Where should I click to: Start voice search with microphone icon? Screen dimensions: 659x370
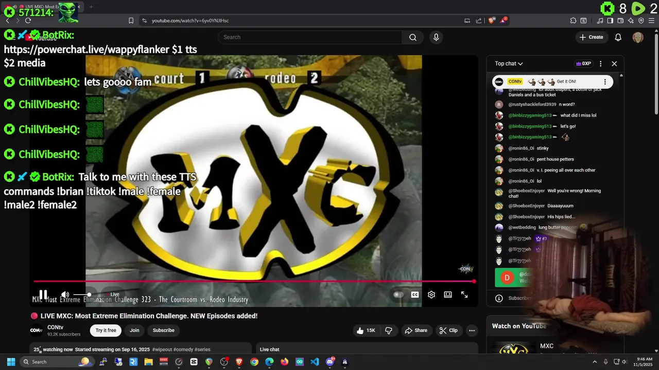click(x=436, y=37)
